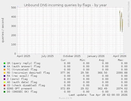This screenshot has width=131, height=101.
Task: Click the 'July 2025' x-axis label
Action: 47,56
